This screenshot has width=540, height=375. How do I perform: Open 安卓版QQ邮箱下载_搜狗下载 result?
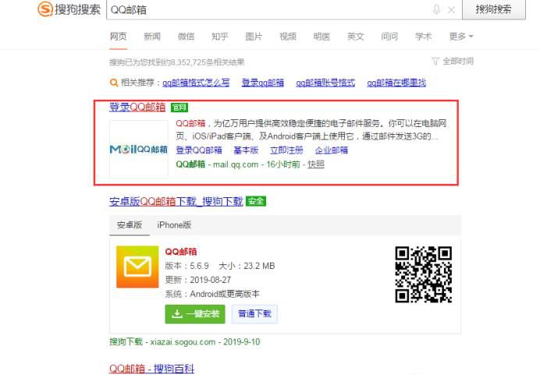coord(176,201)
